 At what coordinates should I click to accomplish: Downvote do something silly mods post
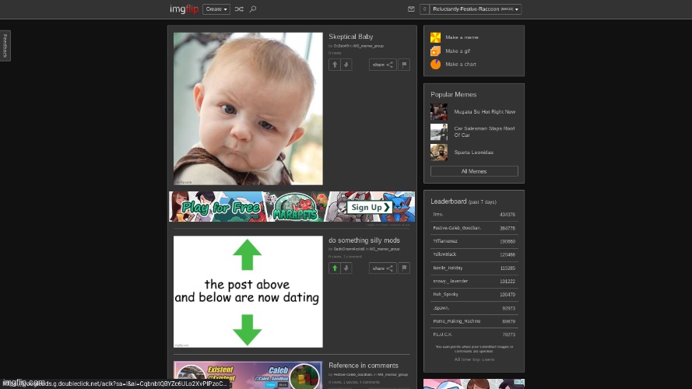point(346,268)
